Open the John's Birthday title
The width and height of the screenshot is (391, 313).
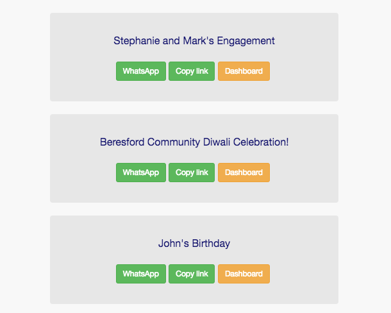pyautogui.click(x=194, y=244)
